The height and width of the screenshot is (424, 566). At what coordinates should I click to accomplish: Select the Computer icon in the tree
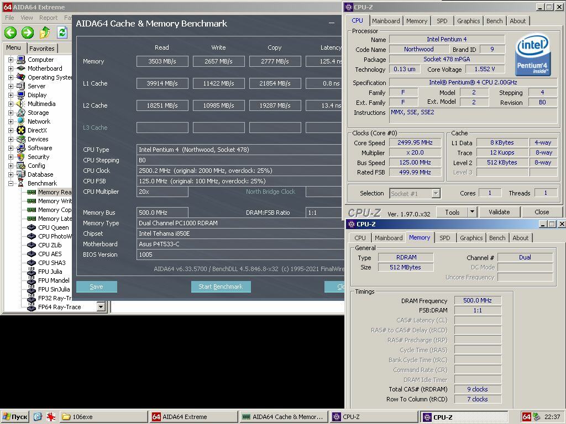pos(21,60)
